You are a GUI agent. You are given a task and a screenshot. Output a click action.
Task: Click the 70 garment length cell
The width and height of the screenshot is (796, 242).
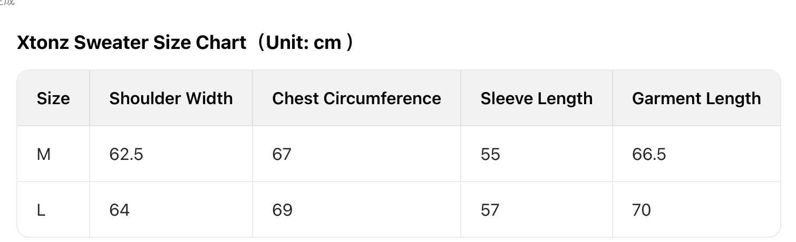tap(641, 210)
